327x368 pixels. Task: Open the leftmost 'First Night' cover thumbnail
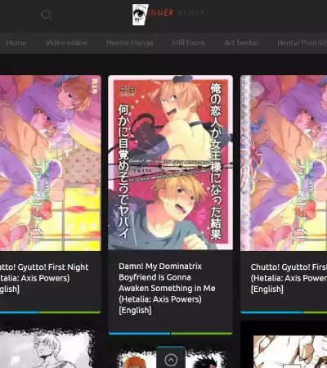(x=51, y=163)
